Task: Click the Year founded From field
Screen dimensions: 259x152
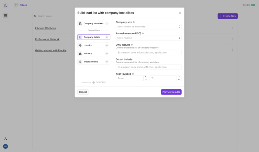Action: pos(129,78)
